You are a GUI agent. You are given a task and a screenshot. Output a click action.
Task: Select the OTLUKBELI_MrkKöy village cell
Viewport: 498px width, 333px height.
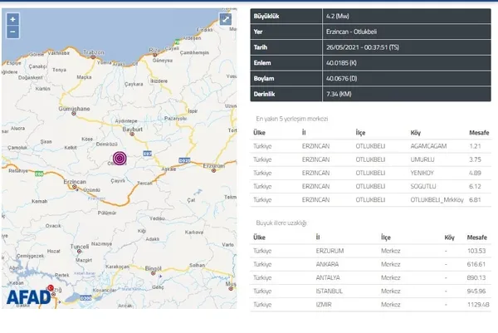(x=437, y=200)
